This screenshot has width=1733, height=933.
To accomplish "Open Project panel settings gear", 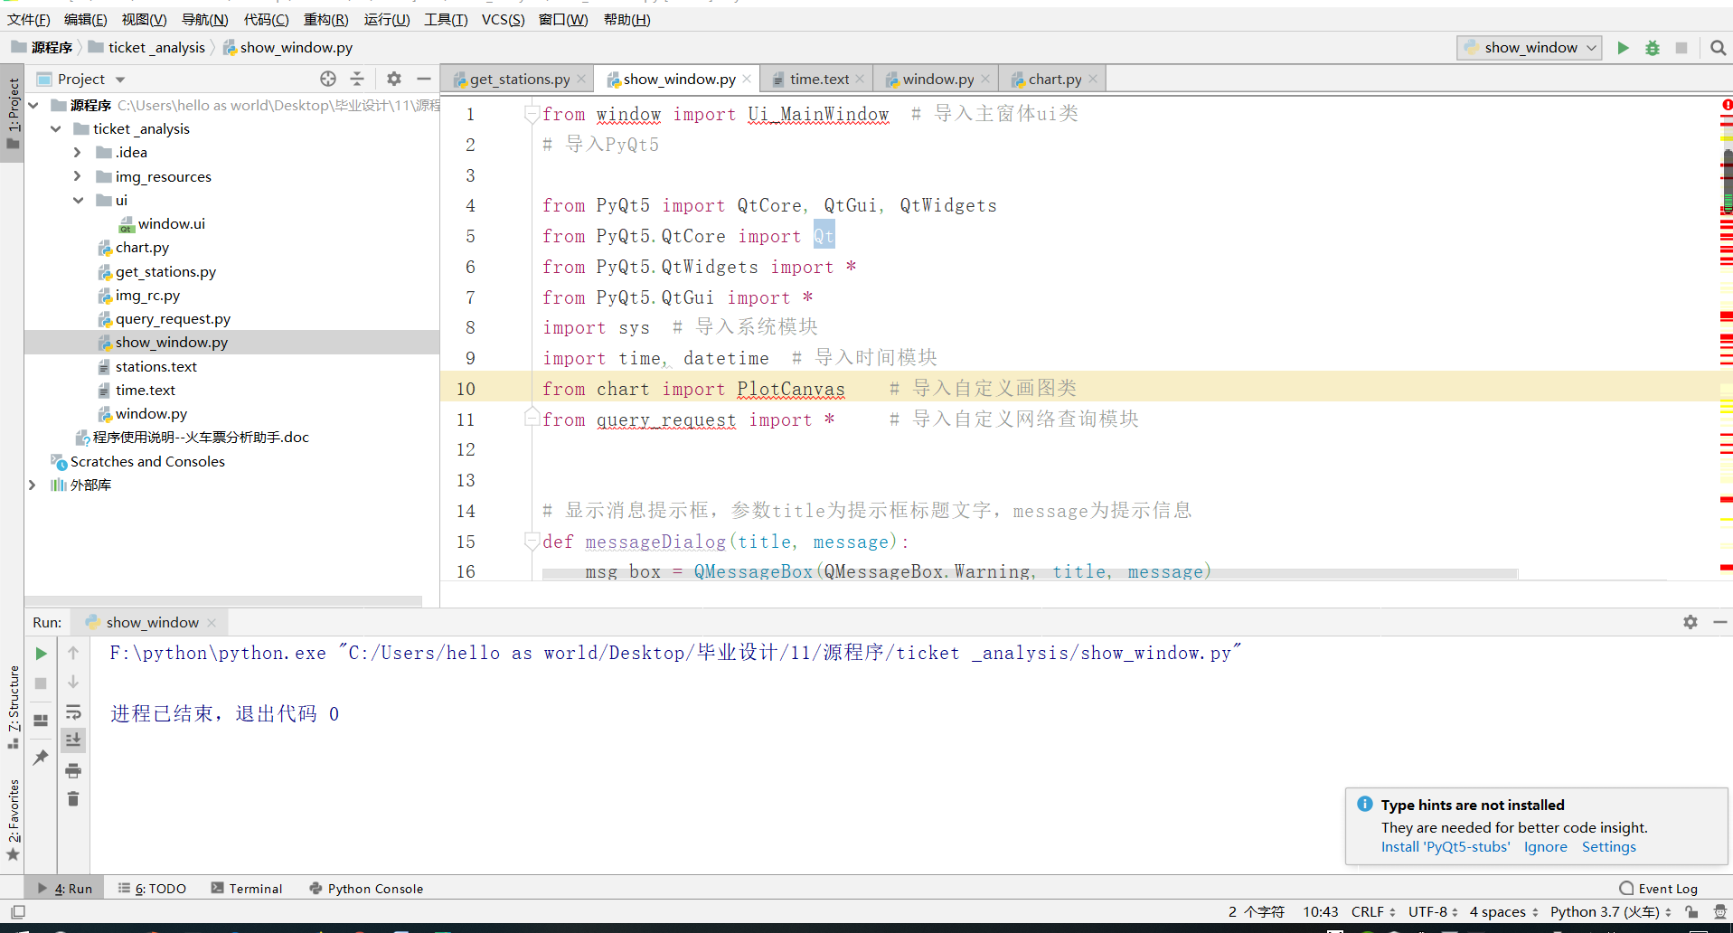I will point(394,79).
